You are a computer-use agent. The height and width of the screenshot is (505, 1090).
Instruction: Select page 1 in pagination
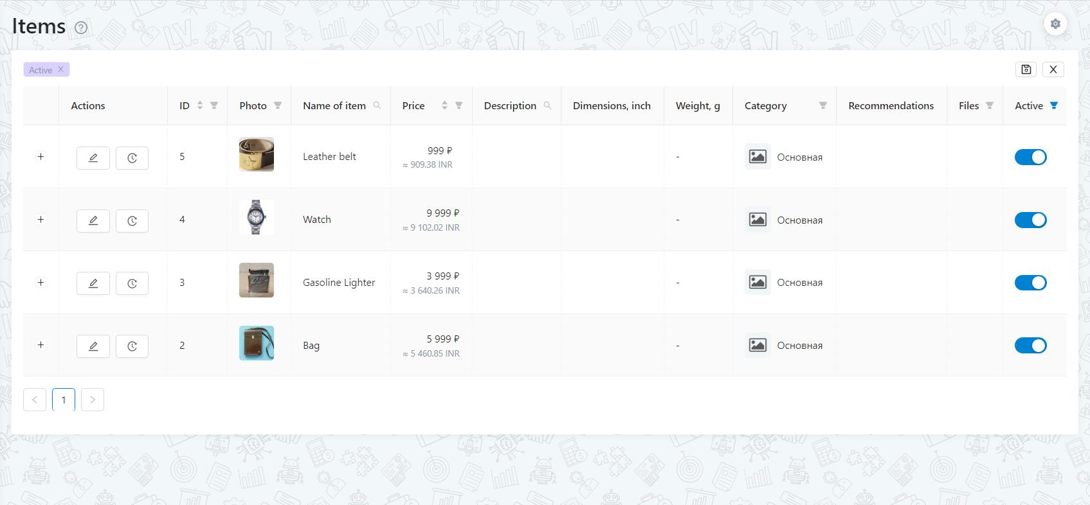tap(64, 400)
